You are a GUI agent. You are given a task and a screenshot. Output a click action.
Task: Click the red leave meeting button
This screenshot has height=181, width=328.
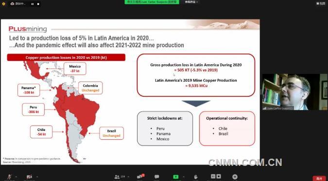tap(319, 178)
